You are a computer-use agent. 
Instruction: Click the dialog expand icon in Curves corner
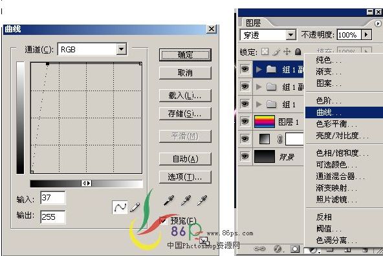click(204, 241)
